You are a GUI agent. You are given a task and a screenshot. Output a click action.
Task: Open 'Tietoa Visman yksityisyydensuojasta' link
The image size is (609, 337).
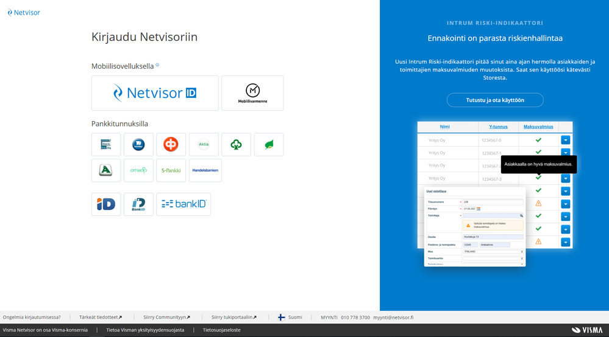(x=145, y=330)
